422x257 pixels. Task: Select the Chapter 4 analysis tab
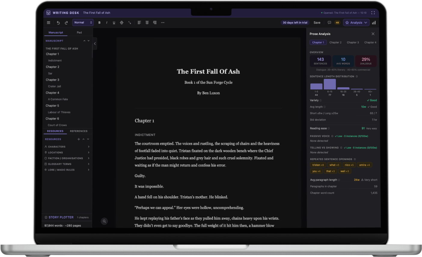(370, 42)
